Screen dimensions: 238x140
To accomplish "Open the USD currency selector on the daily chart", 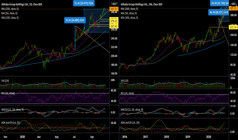I will 114,4.
